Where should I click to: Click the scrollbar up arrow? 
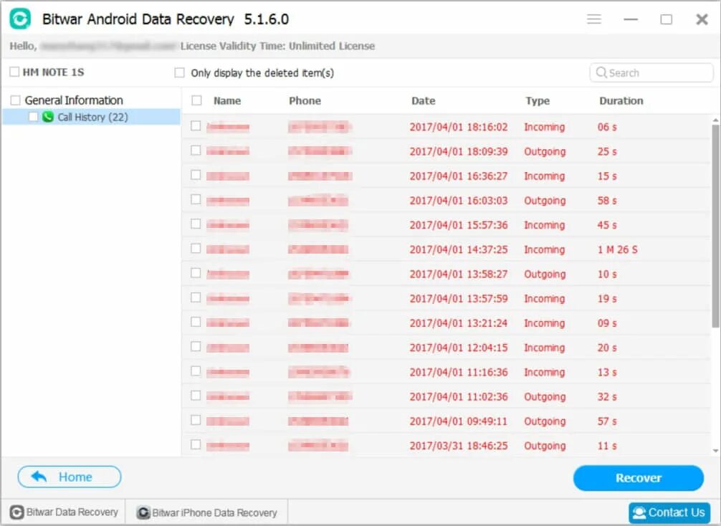pos(715,120)
